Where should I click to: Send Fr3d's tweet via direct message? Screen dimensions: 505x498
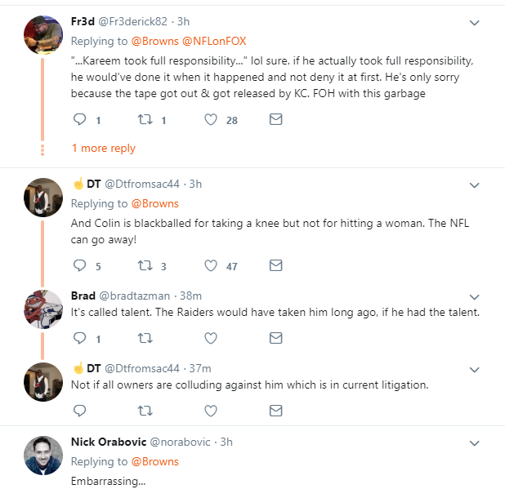[275, 120]
